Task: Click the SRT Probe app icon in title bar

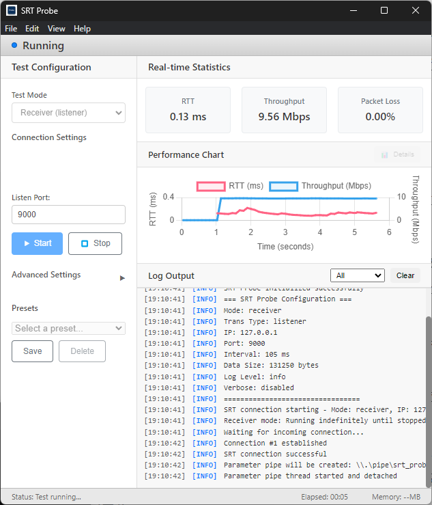Action: tap(12, 10)
